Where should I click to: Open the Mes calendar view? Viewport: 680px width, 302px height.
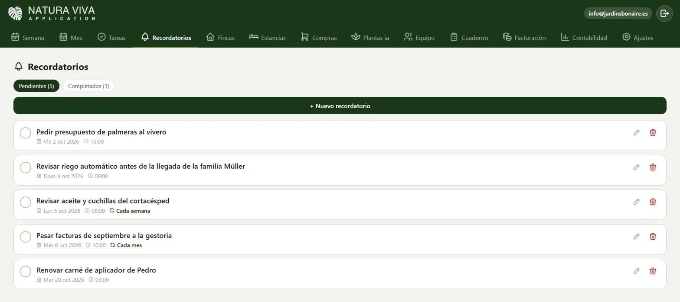click(71, 38)
